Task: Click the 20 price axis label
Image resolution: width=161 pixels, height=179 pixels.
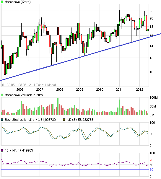Action: pos(151,18)
